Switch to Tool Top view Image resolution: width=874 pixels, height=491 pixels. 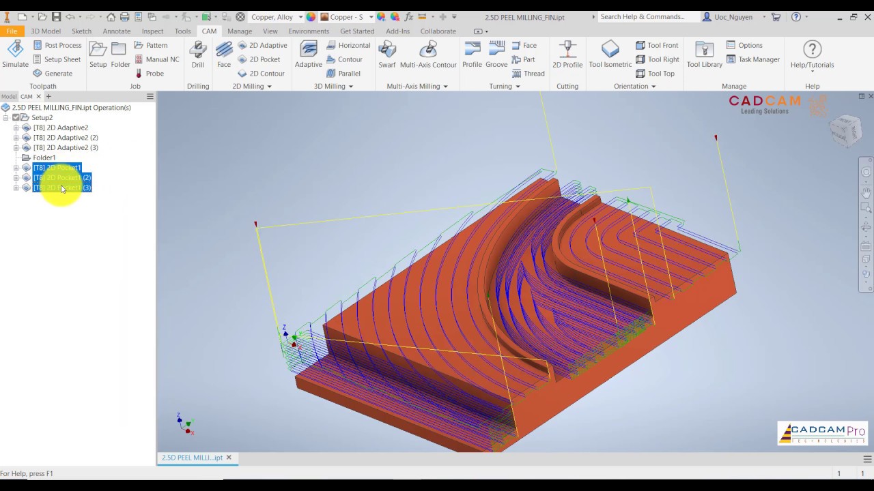point(655,73)
